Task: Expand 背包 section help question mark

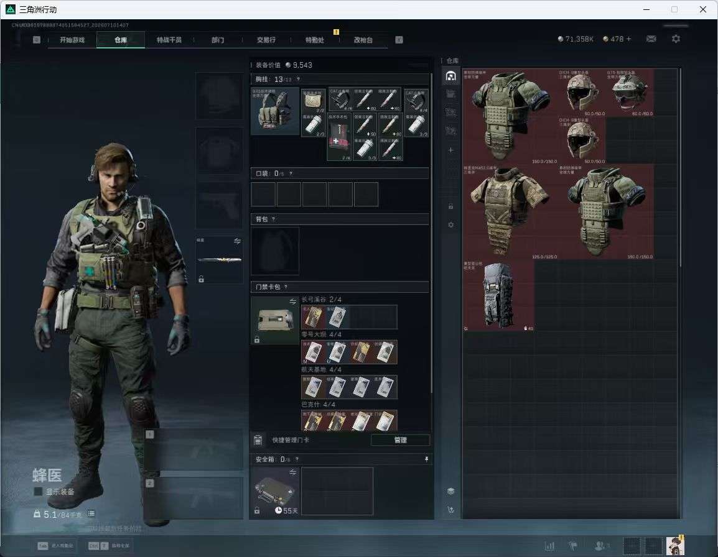Action: 273,219
